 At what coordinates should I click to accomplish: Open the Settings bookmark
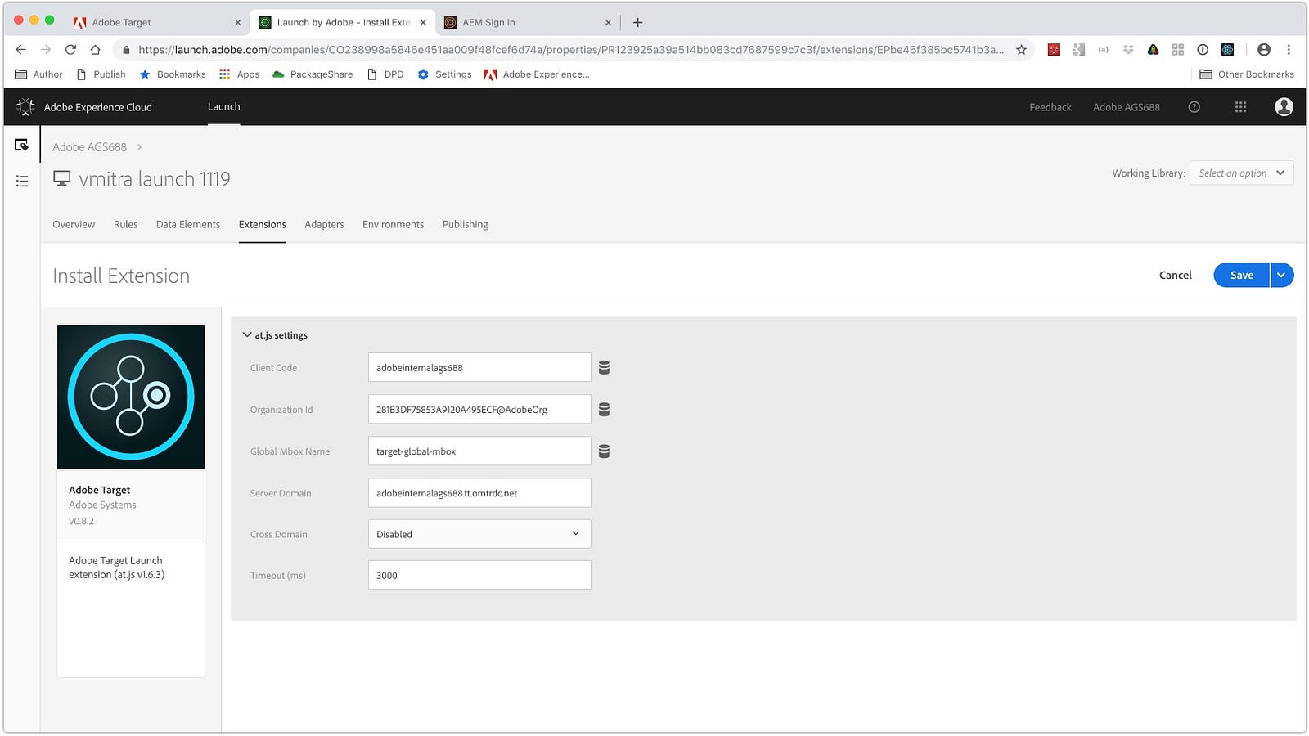coord(444,74)
